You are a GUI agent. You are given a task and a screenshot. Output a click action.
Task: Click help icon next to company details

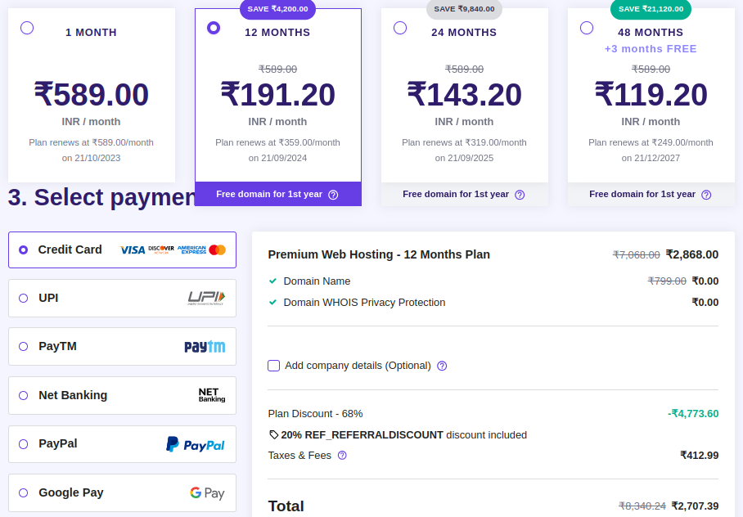442,366
